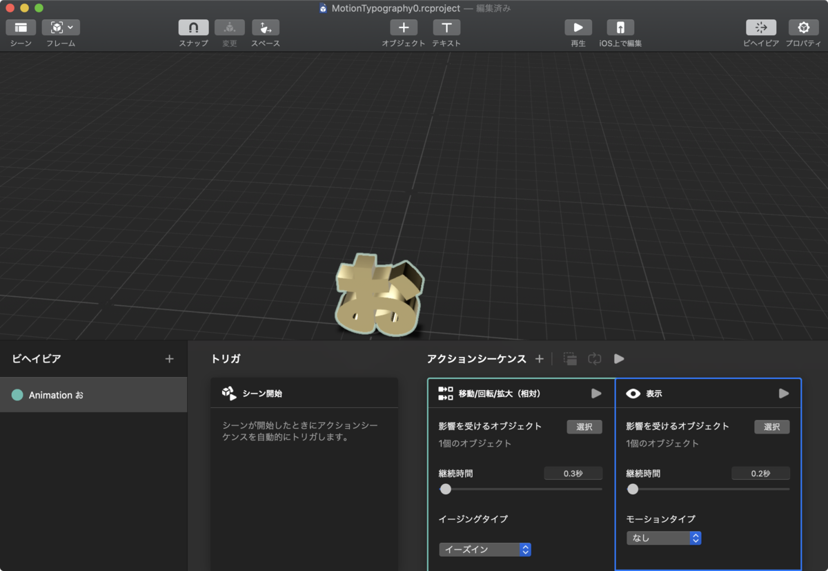Click the シーン開始 trigger header
The image size is (828, 571).
(x=304, y=393)
